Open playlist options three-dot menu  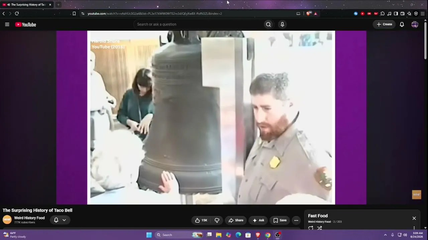414,228
